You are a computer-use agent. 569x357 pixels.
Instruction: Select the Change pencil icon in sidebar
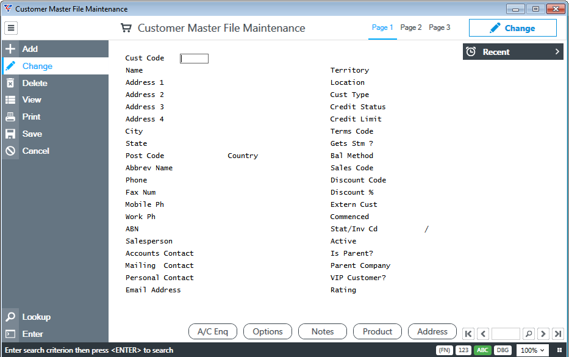(x=10, y=66)
